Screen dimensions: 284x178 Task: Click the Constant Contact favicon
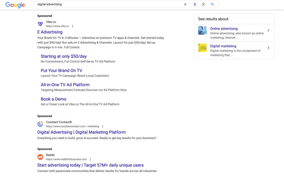pos(40,124)
